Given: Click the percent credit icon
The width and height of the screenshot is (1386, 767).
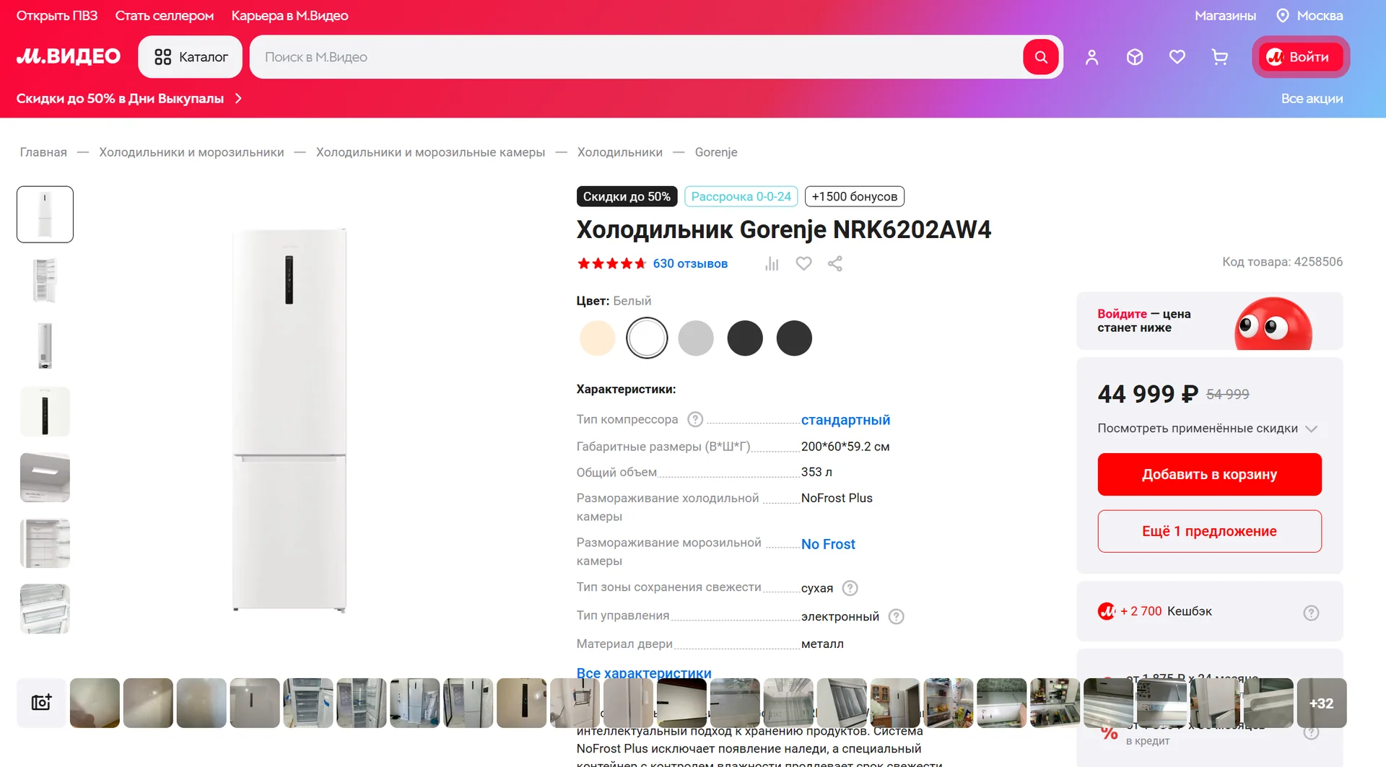Looking at the screenshot, I should pos(1109,733).
